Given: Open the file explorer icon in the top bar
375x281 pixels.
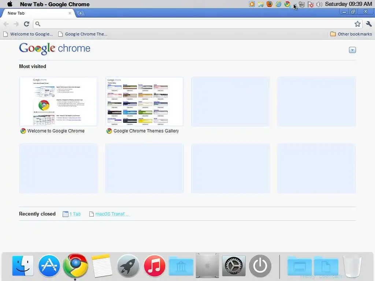Looking at the screenshot, I should pos(261,4).
